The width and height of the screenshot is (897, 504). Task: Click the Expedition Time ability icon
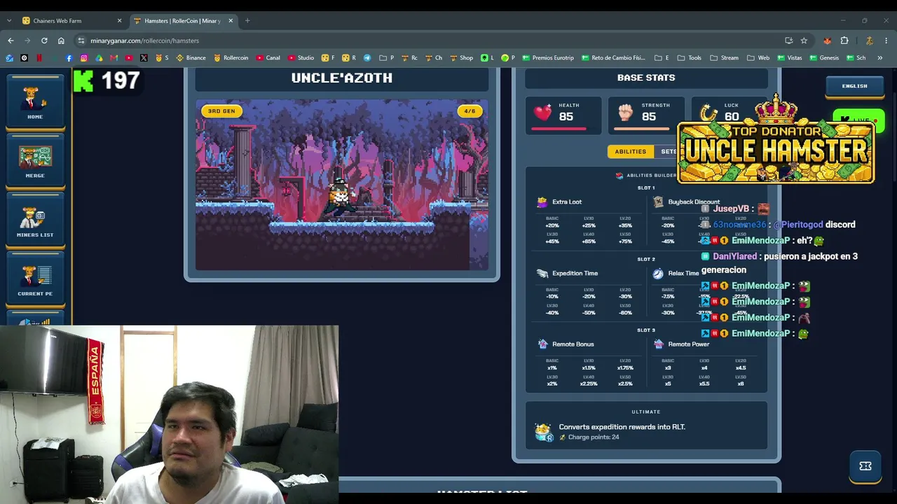[542, 274]
